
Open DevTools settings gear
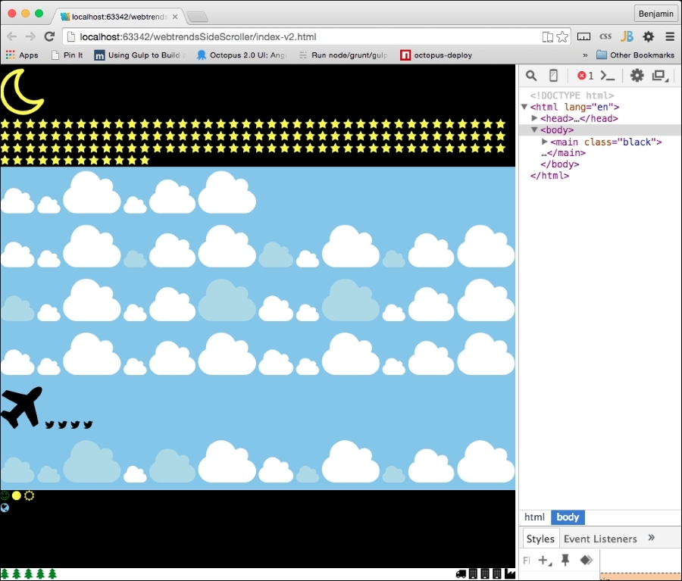tap(637, 76)
